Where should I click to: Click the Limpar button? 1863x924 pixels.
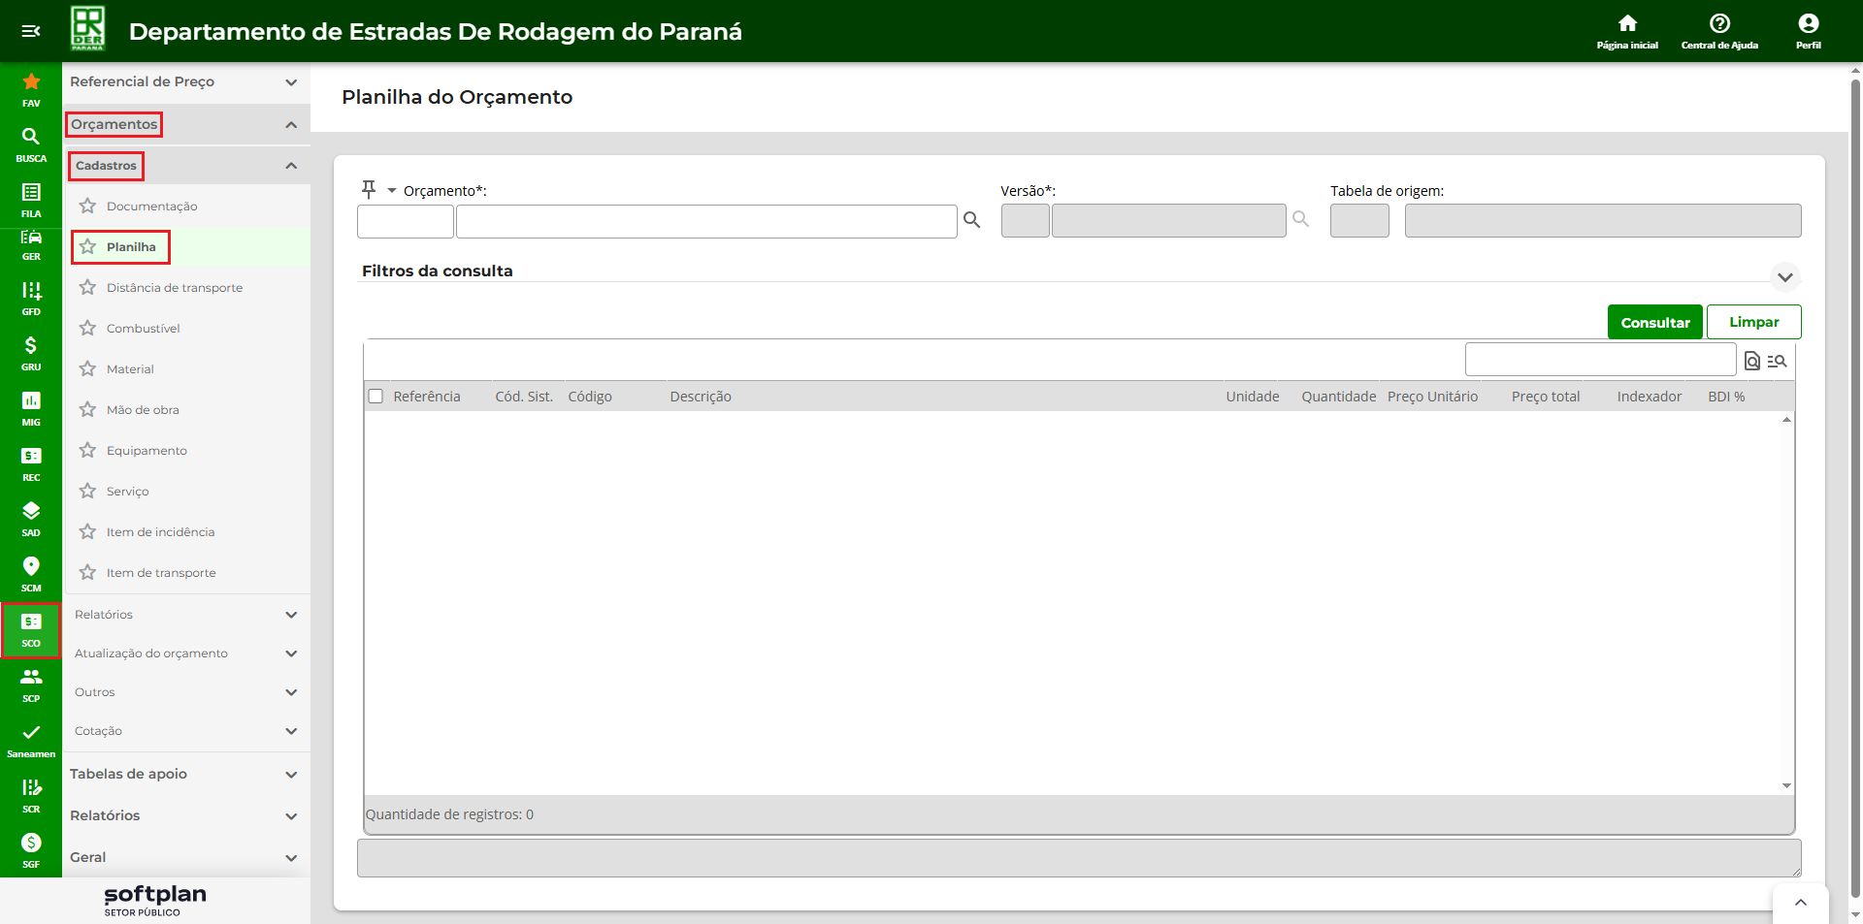(1753, 322)
